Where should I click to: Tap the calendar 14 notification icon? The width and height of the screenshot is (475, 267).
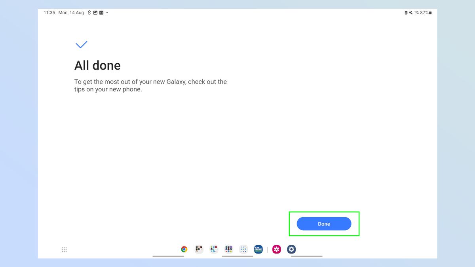click(x=101, y=12)
